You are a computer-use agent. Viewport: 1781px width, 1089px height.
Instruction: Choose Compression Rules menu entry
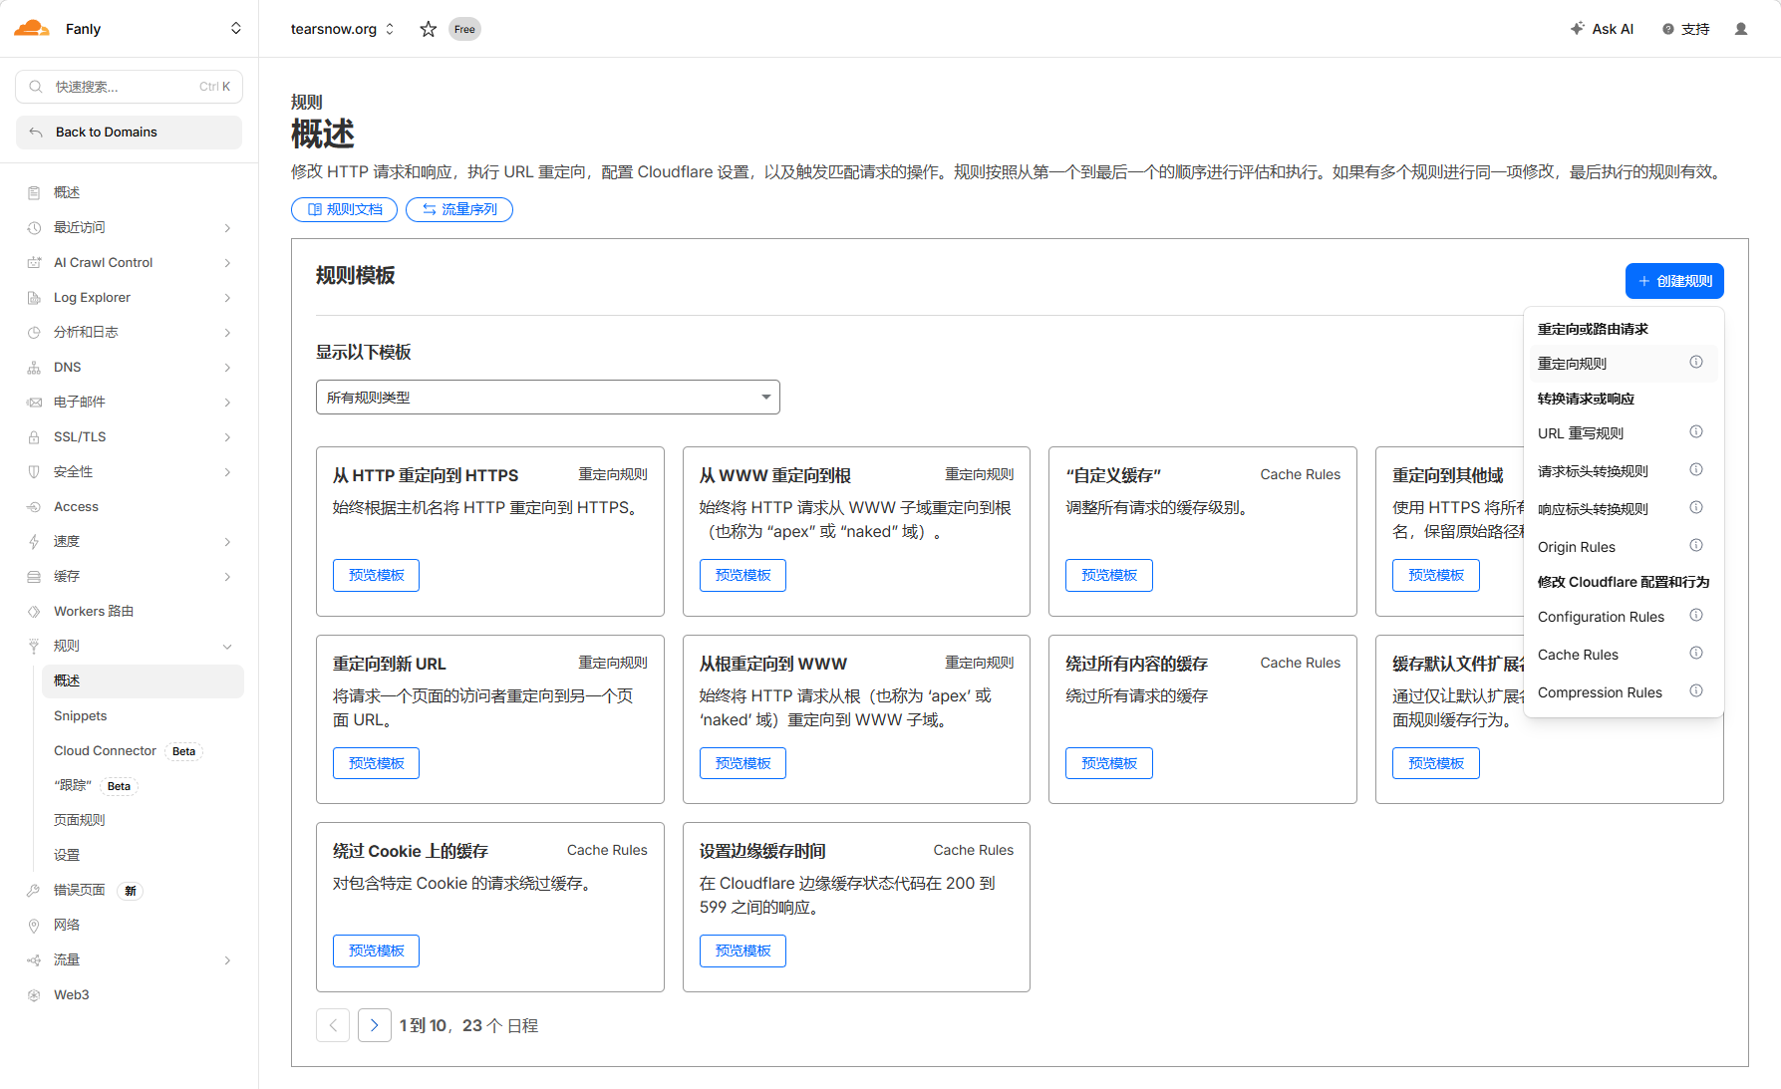point(1623,692)
